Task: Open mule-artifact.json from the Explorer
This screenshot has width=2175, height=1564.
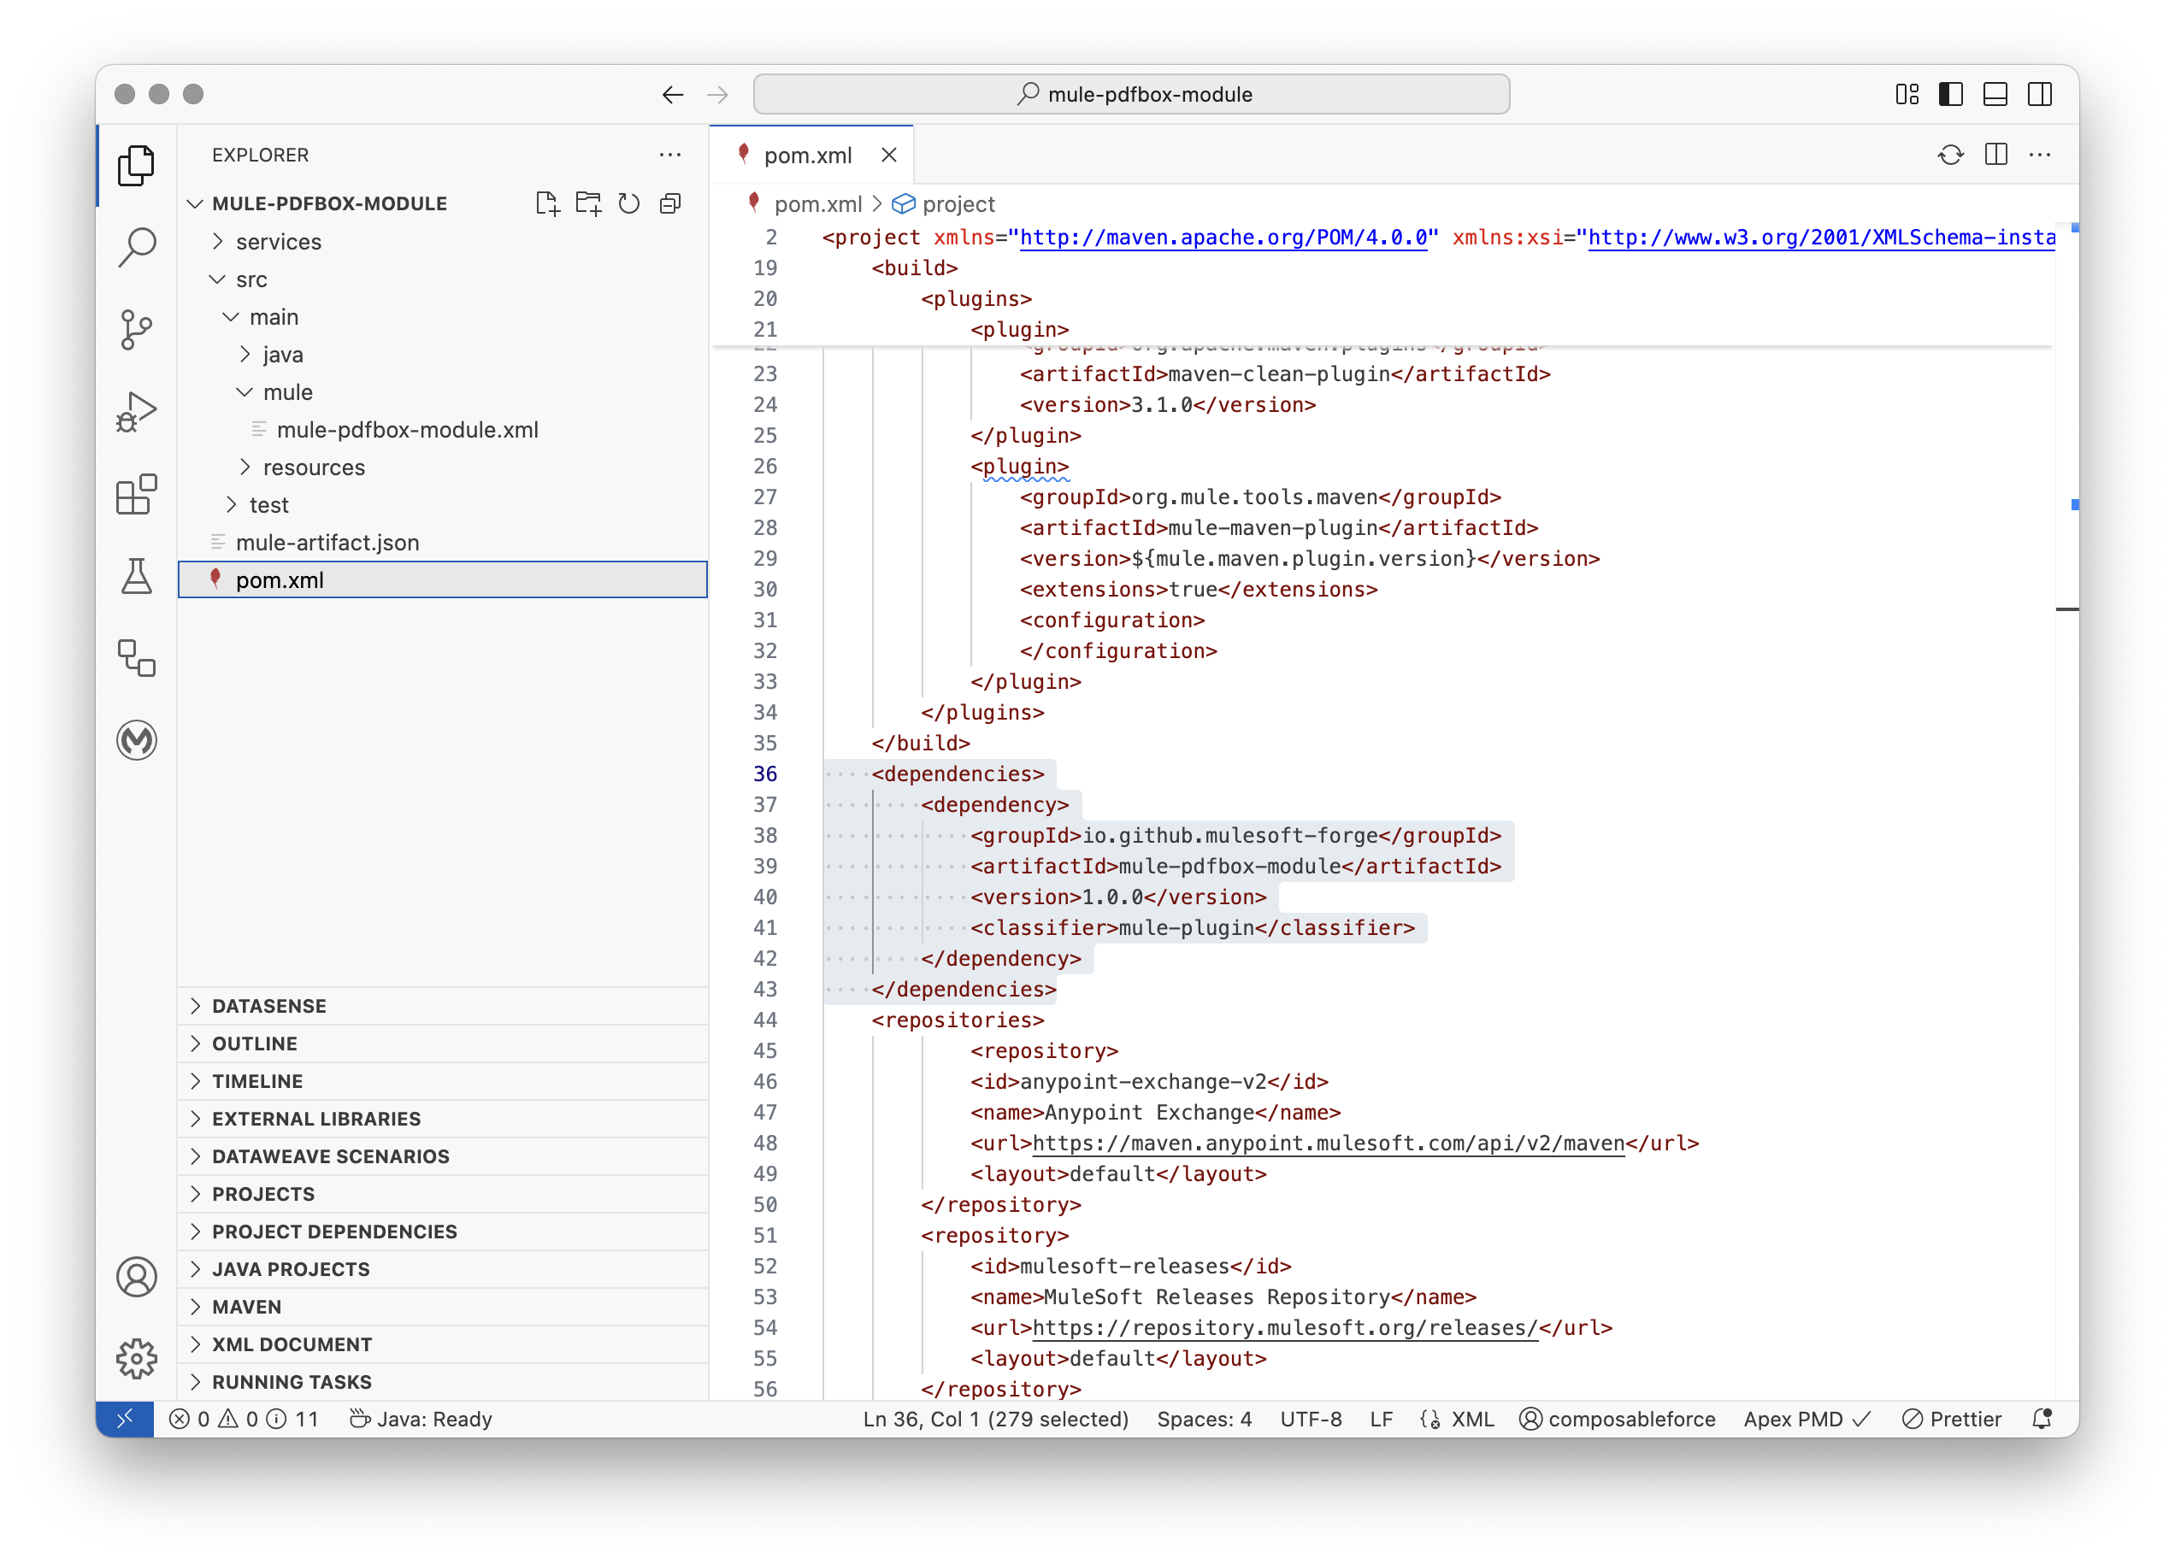Action: [328, 542]
